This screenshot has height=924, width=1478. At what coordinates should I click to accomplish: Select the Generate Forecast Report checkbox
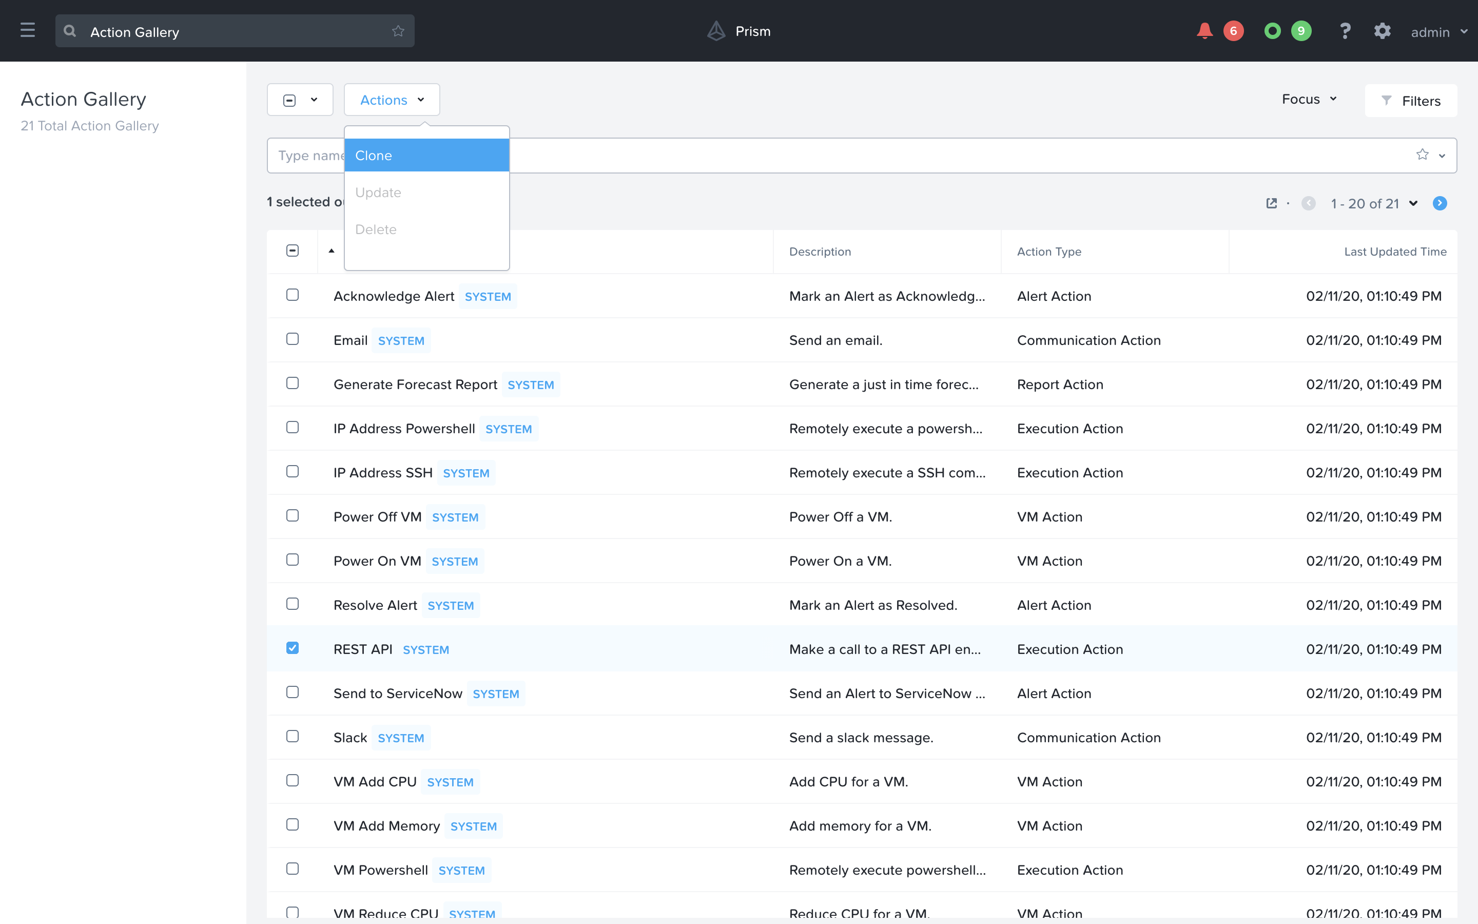click(293, 382)
